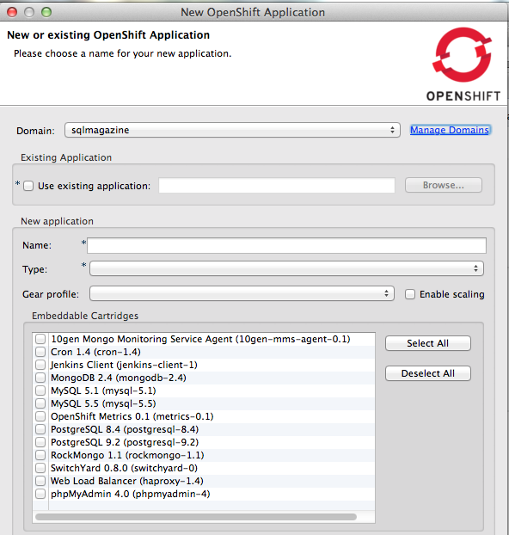Check the OpenShift Metrics 0.1 cartridge box
509x535 pixels.
point(40,416)
